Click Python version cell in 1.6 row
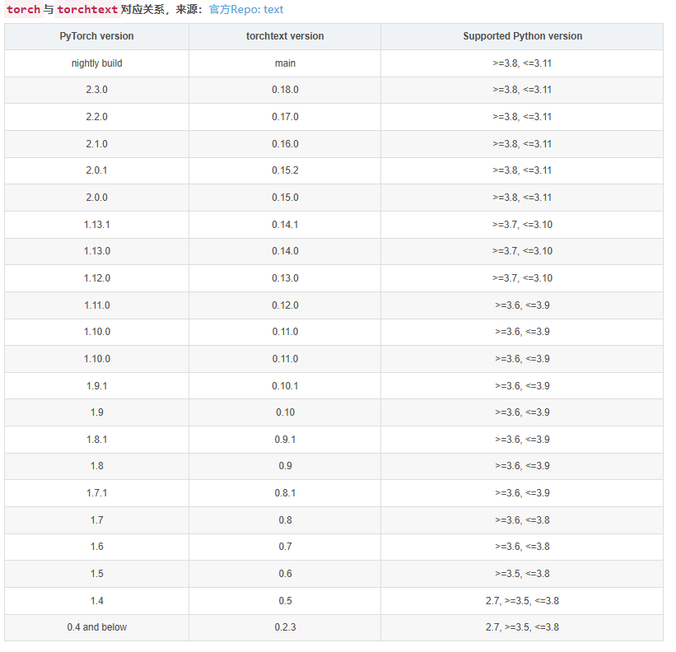 click(522, 547)
